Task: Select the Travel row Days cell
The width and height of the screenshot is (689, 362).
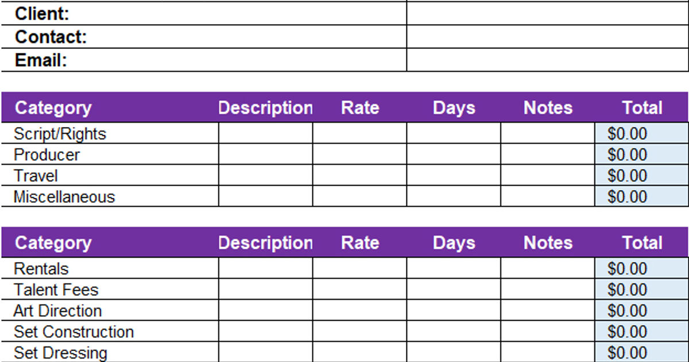Action: 454,175
